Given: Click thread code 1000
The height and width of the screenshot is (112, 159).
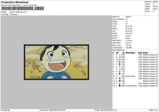Looking at the screenshot, I should click(x=140, y=86).
